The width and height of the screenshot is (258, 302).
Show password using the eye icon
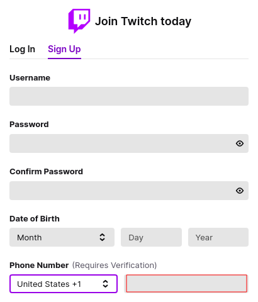[x=240, y=143]
